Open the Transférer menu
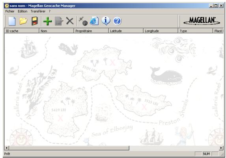226x158 pixels. tap(38, 11)
